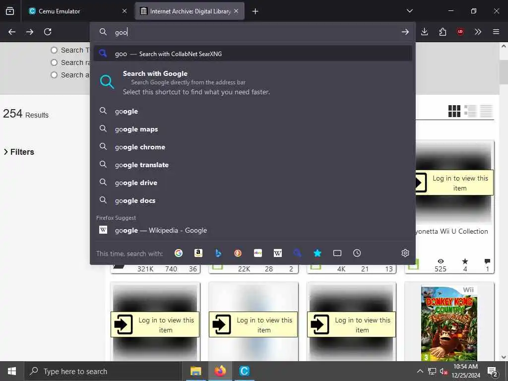Viewport: 508px width, 381px height.
Task: Search open tabs using the tab icon
Action: click(337, 253)
